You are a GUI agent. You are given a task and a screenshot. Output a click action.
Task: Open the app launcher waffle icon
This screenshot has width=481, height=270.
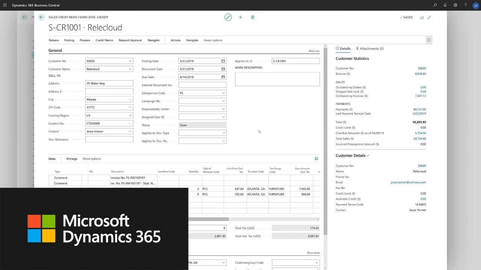coord(5,5)
